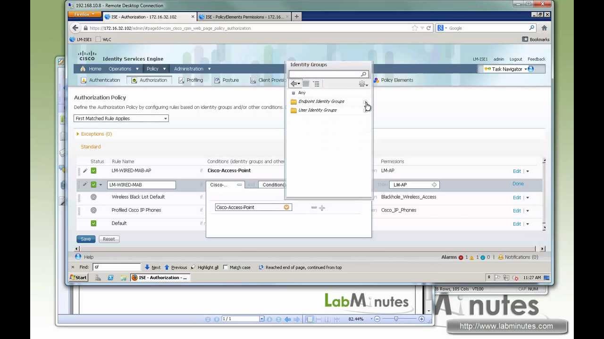Toggle disabled status of Wireless Black List Default

[x=93, y=197]
